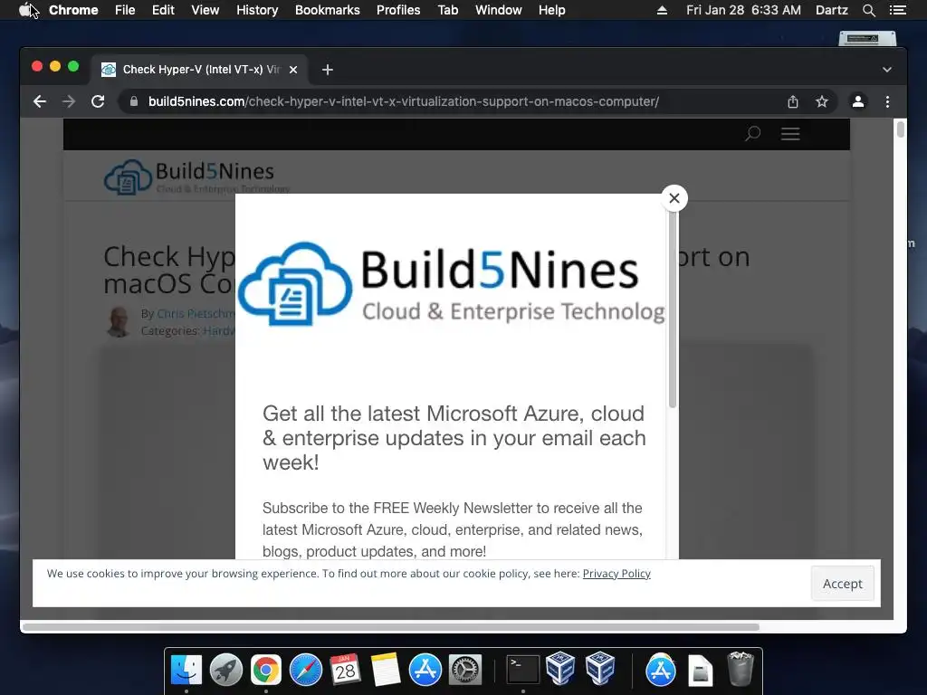Click the date and time in menu bar

743,10
